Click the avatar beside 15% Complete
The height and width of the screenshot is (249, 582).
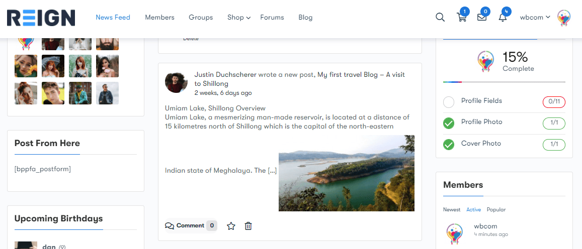point(485,61)
